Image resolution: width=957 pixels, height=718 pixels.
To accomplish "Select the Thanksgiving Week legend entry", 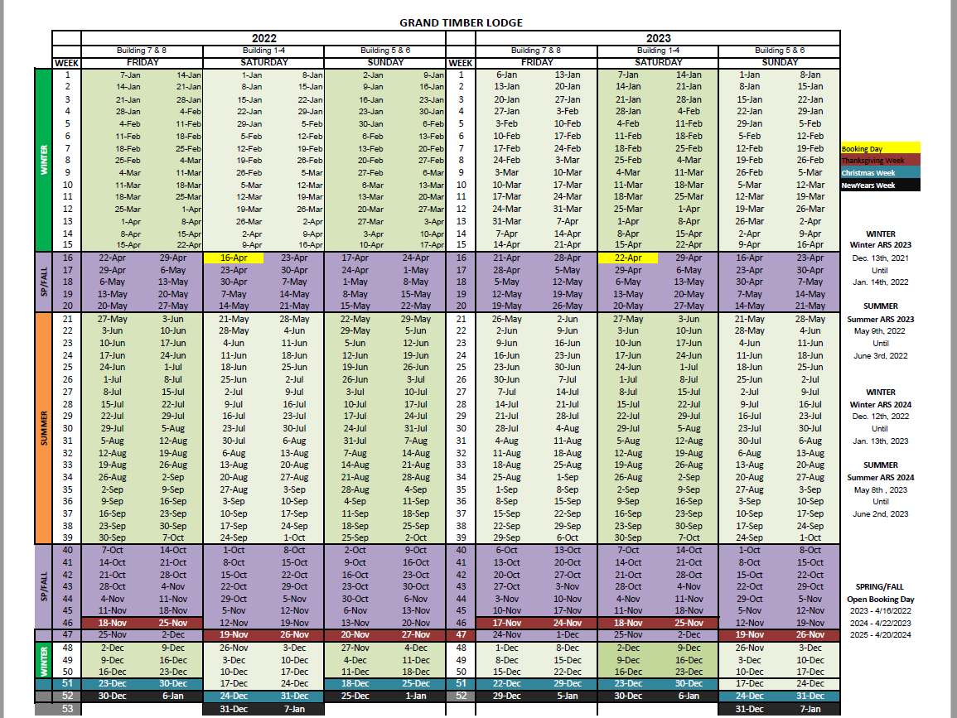I will (x=880, y=161).
